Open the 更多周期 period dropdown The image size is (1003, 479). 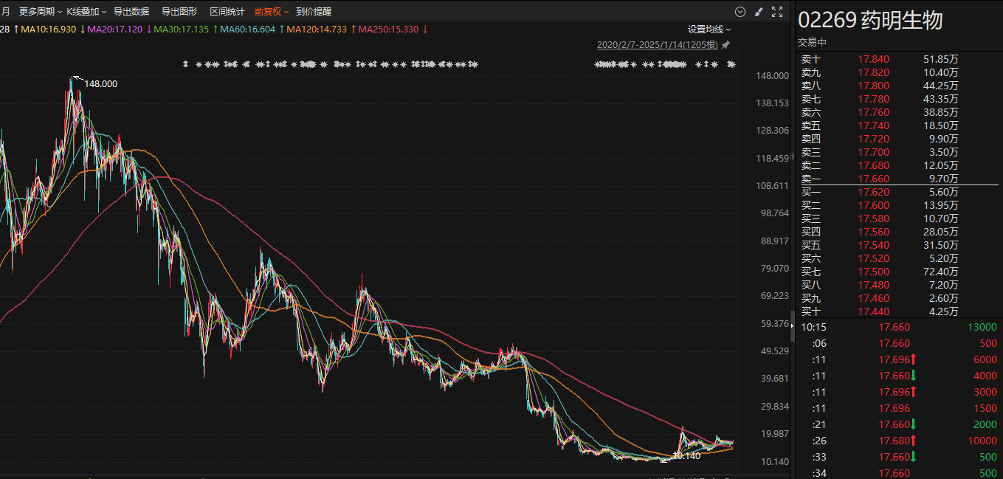[40, 12]
